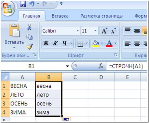Click the Office button logo
149x123 pixels.
8,8
